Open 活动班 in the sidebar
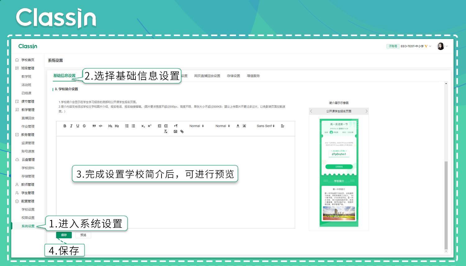 coord(26,85)
